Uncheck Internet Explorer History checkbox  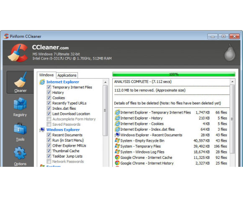(x=49, y=92)
